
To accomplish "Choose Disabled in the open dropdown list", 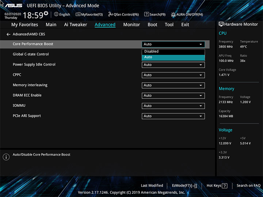I will [173, 51].
